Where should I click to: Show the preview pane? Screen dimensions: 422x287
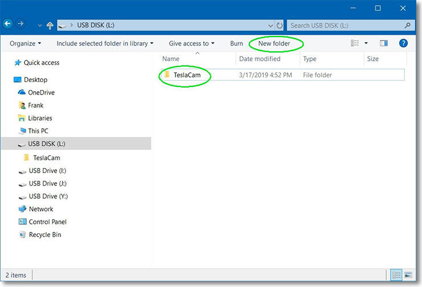383,43
